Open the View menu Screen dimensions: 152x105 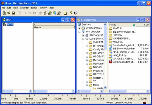16,8
